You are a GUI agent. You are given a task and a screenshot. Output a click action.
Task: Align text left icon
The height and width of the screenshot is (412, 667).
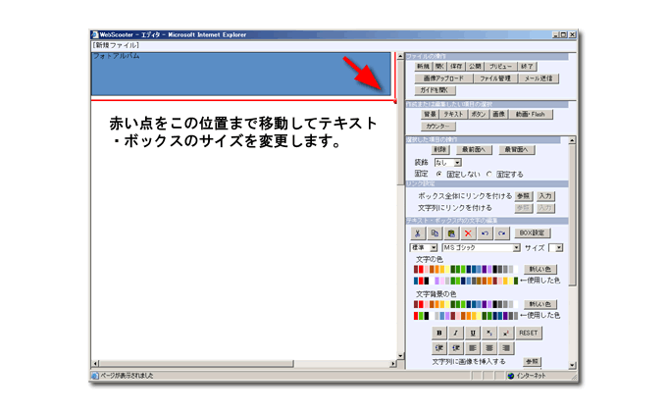pyautogui.click(x=473, y=348)
